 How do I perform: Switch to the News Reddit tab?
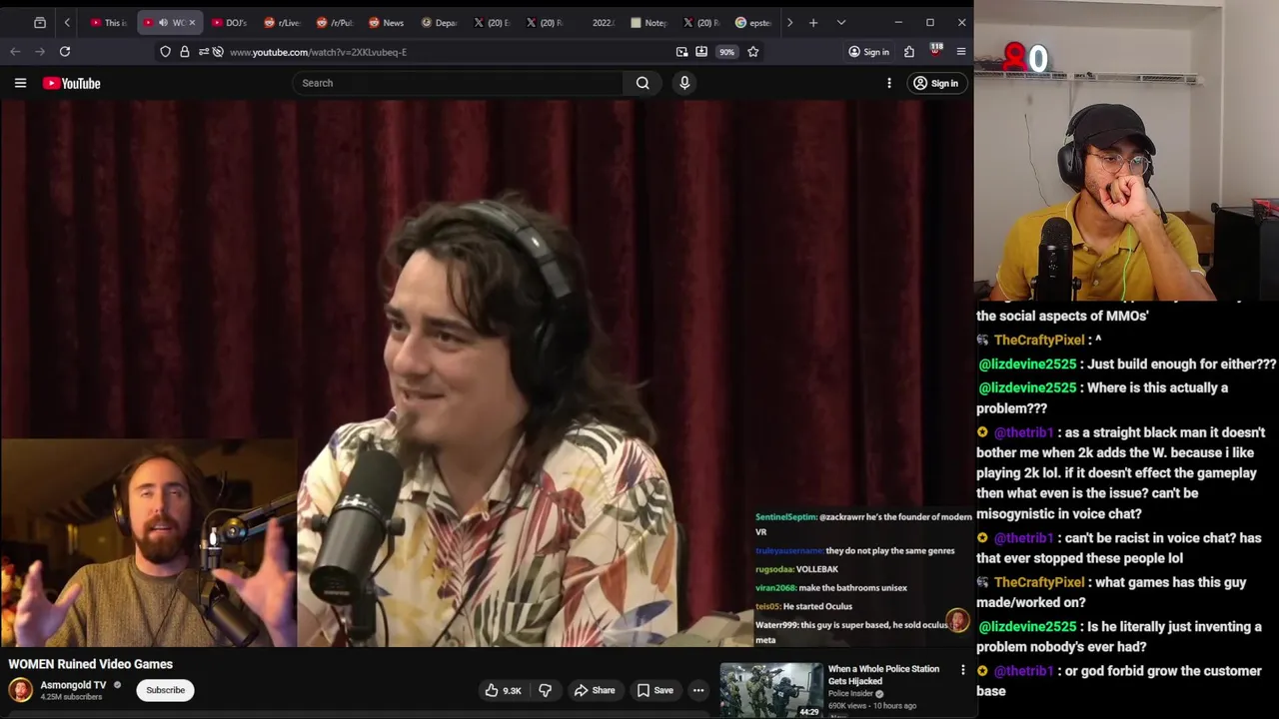pos(386,22)
